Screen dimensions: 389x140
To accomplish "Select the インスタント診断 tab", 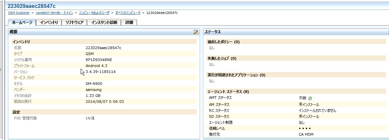I will pos(104,23).
